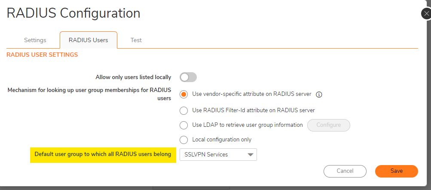Click the RADIUS USER SETTINGS section heading
Screen dimensions: 431x190
(42, 55)
